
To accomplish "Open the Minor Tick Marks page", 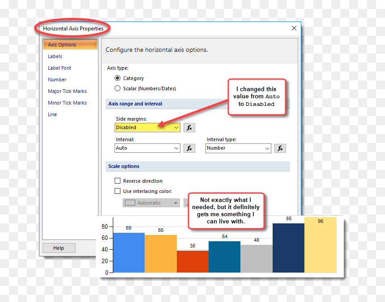I will pos(67,103).
